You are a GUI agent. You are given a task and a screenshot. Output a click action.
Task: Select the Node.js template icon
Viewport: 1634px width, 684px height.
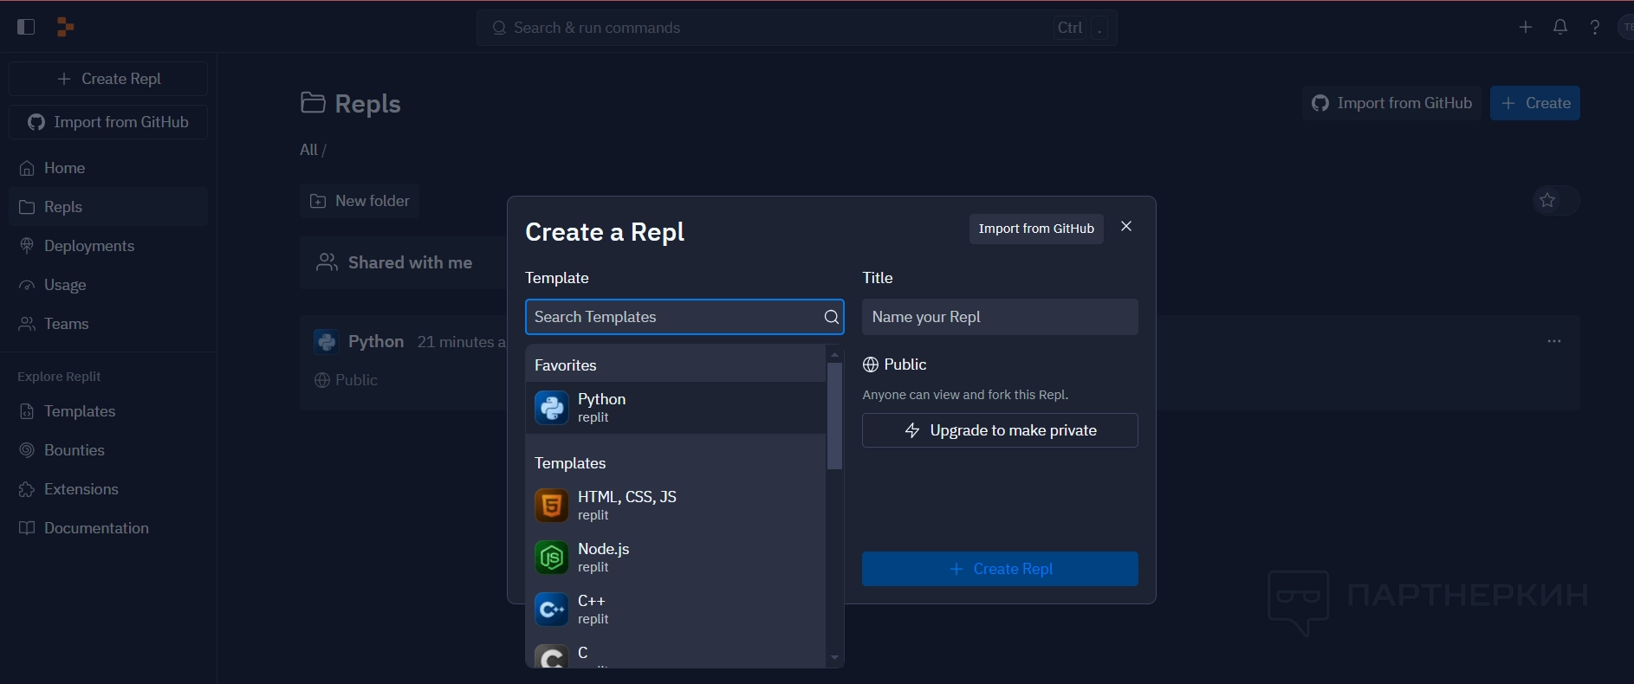pyautogui.click(x=552, y=558)
